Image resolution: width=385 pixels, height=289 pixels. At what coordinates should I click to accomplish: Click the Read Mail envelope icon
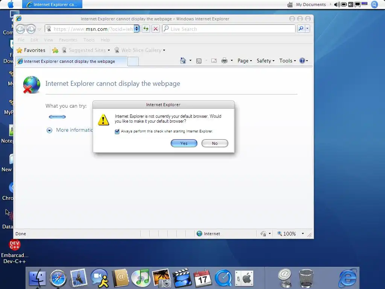point(214,61)
